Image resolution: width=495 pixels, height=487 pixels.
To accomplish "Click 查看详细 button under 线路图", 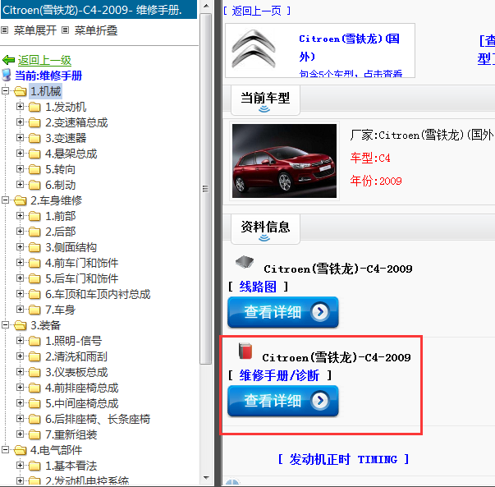I will (x=283, y=312).
